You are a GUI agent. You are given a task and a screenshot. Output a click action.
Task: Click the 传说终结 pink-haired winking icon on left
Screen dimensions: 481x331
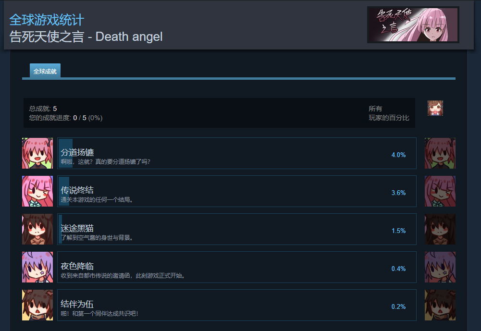pos(37,191)
